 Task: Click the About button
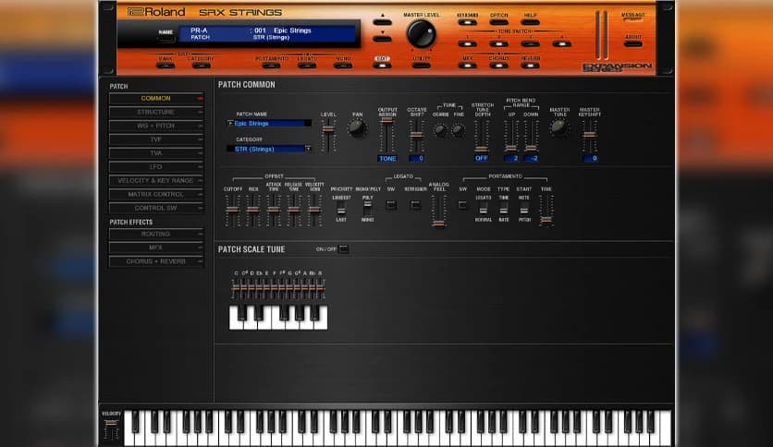tap(633, 43)
